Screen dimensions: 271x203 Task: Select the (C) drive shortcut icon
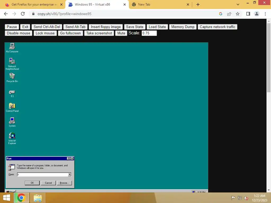coord(12,94)
